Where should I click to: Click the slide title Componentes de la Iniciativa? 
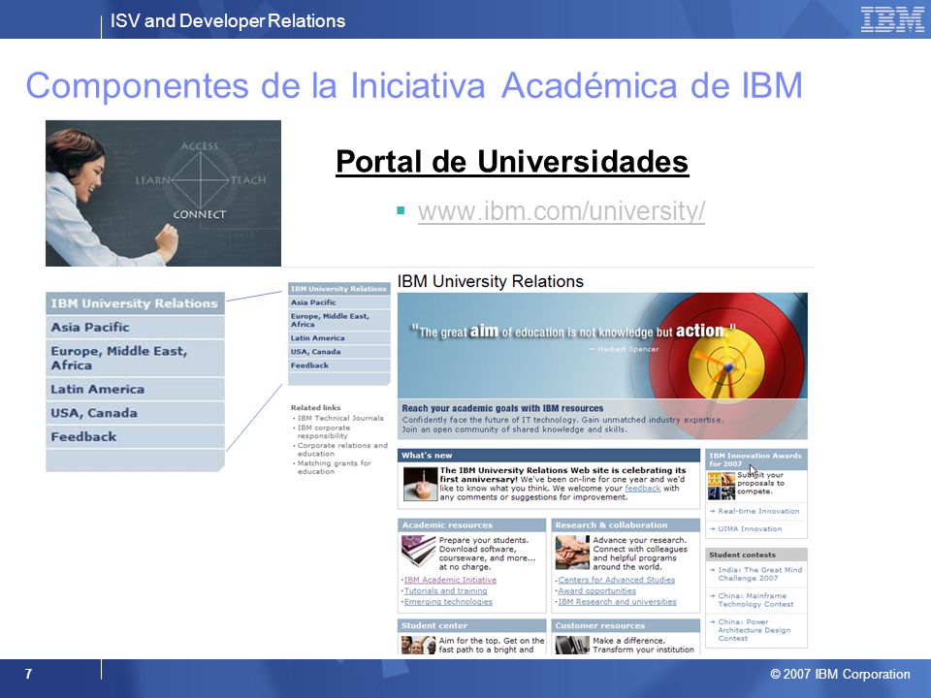414,85
